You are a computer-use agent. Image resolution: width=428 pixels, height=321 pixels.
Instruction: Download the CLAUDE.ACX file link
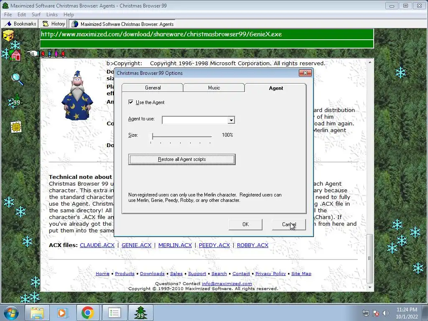97,245
